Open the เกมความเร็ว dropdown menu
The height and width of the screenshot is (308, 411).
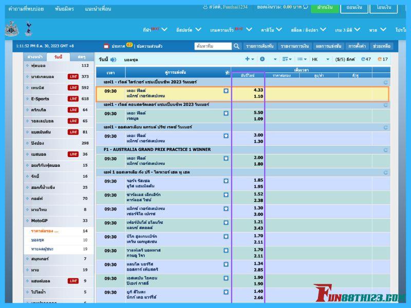coord(231,30)
